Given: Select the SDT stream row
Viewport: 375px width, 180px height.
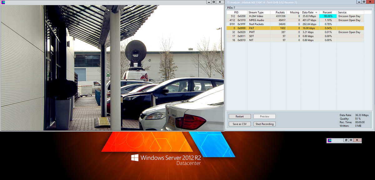Looking at the screenshot, I should tap(295, 36).
